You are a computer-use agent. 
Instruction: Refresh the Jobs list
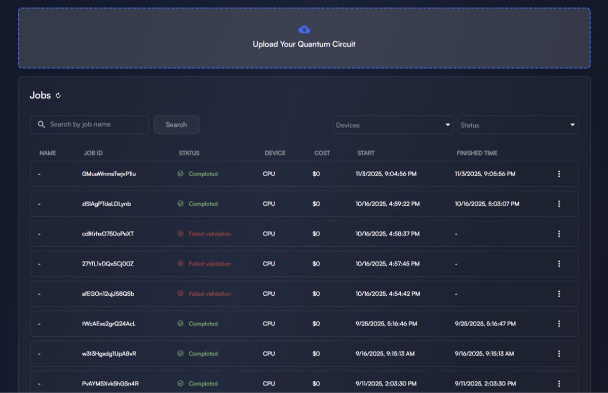point(58,96)
